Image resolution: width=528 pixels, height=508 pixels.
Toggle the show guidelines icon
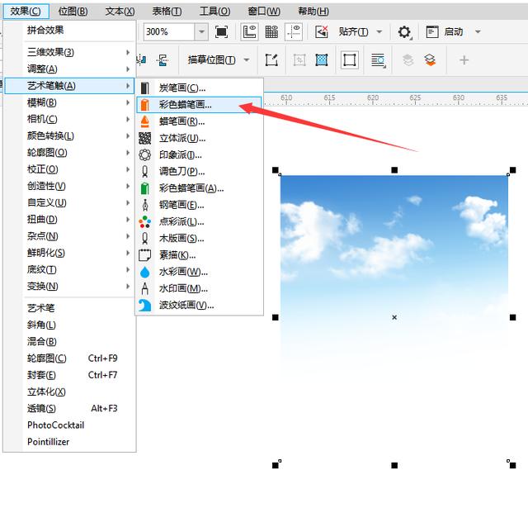pyautogui.click(x=294, y=32)
